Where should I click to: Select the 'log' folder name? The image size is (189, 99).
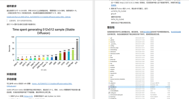tap(111, 64)
